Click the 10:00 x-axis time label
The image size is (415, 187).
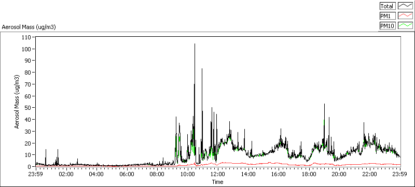pyautogui.click(x=188, y=174)
